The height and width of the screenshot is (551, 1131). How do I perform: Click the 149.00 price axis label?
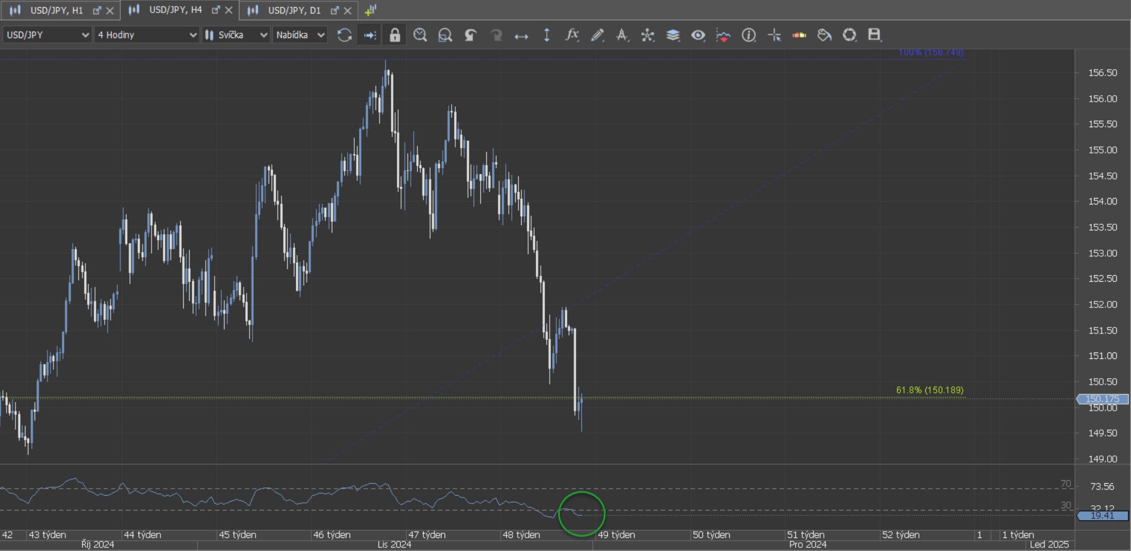(x=1102, y=459)
